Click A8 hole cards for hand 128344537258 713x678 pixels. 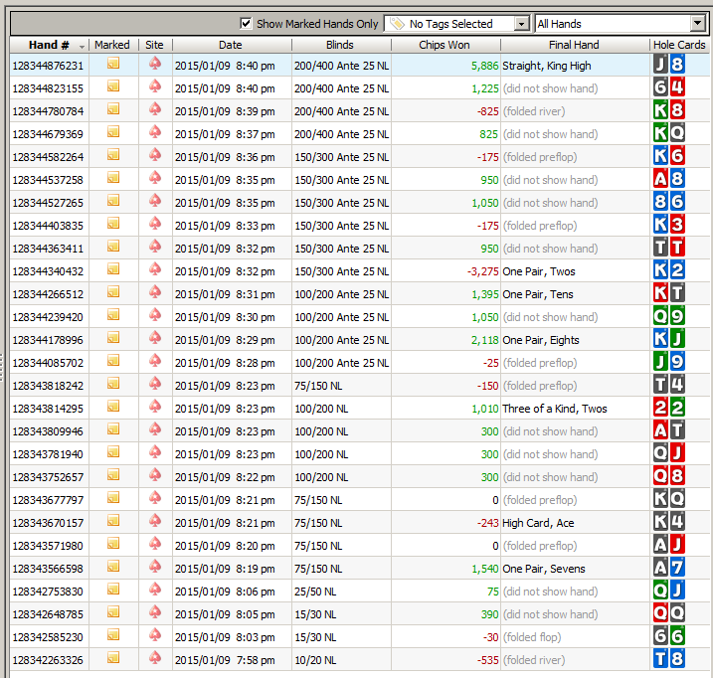(x=669, y=179)
